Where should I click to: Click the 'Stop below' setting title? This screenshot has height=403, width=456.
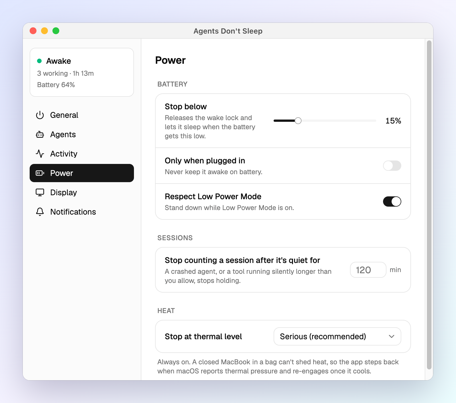pyautogui.click(x=186, y=106)
